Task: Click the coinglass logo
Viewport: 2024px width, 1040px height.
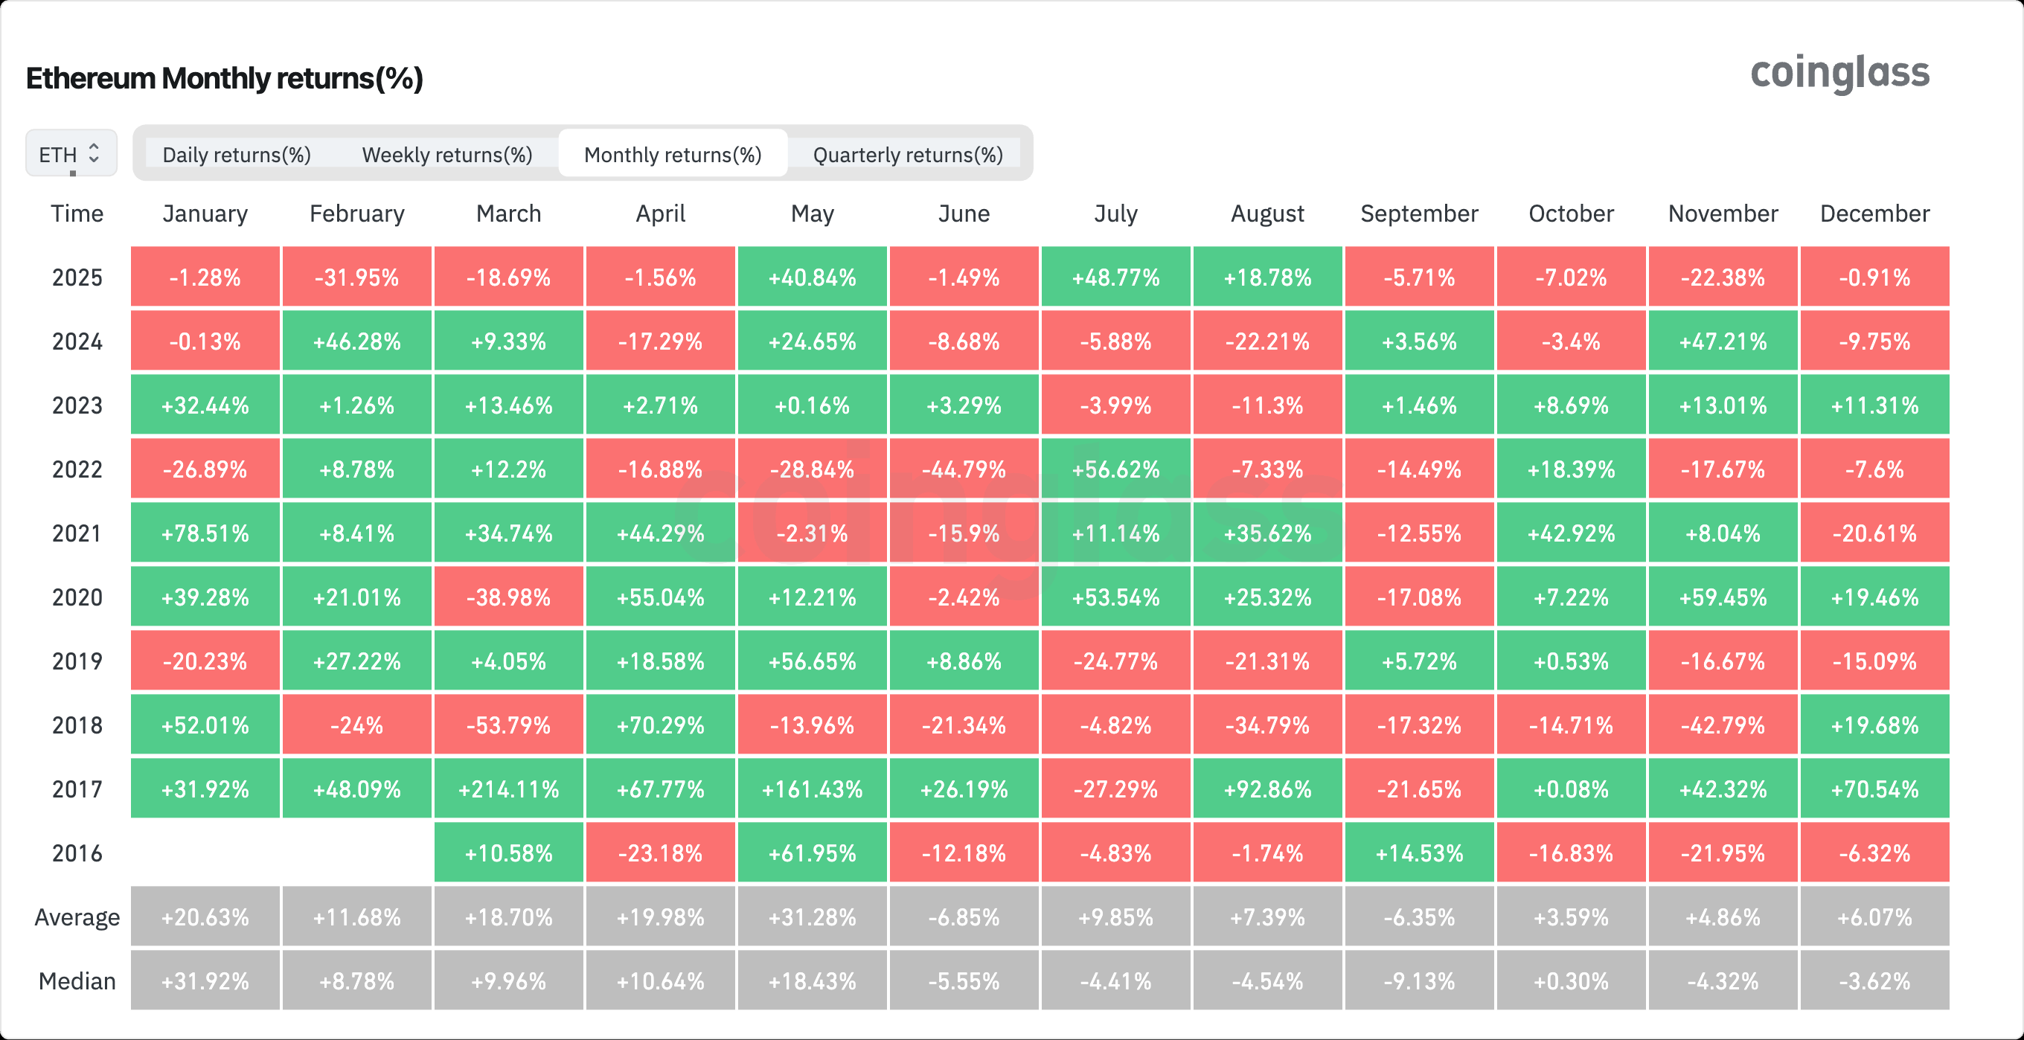Action: (x=1839, y=73)
